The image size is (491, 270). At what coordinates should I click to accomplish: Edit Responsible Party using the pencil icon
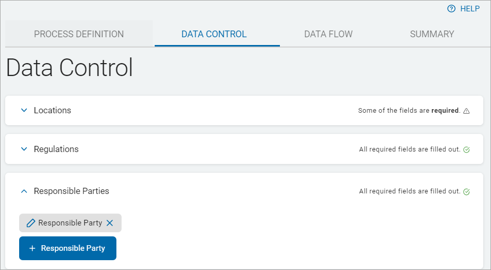coord(31,223)
